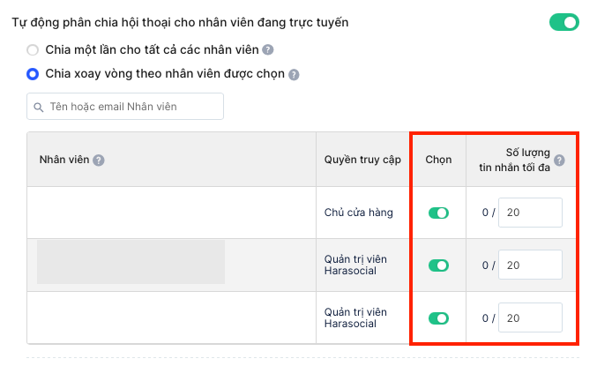The image size is (597, 366).
Task: Click the grey employee placeholder in second row
Action: [x=131, y=262]
